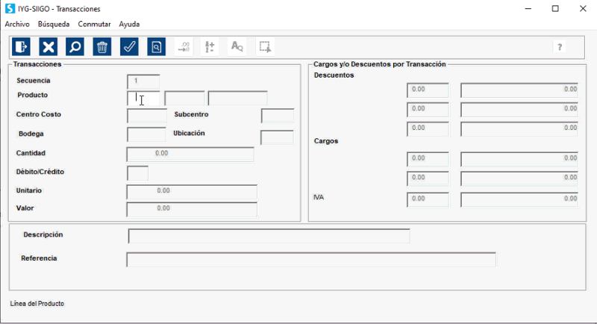Click the Centro Costo input field

[x=146, y=116]
